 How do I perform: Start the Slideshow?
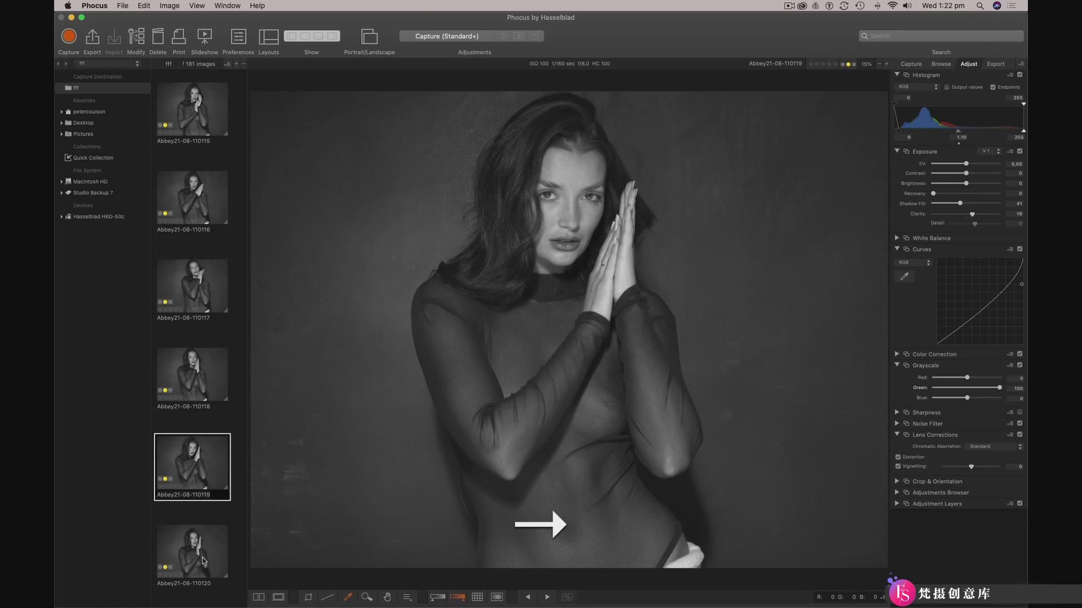coord(205,37)
